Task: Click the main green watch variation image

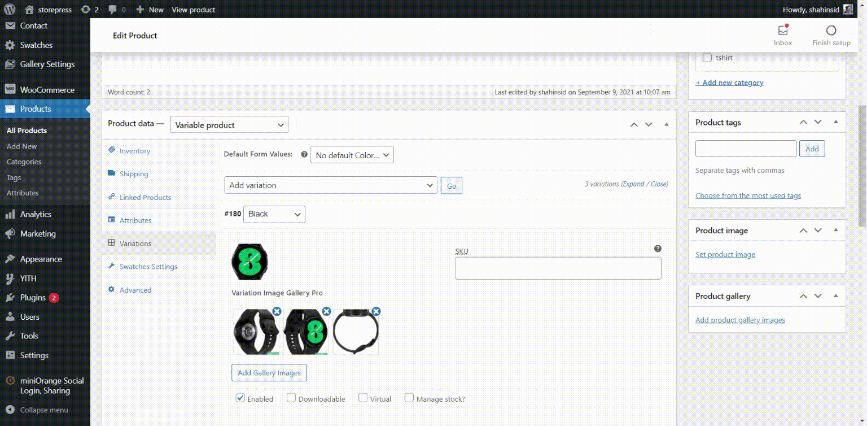Action: click(249, 262)
